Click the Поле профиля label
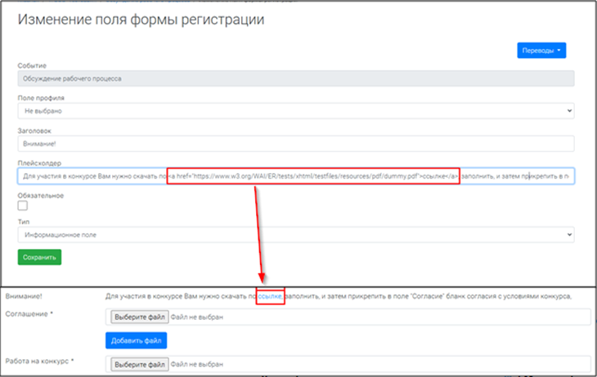 (x=40, y=98)
